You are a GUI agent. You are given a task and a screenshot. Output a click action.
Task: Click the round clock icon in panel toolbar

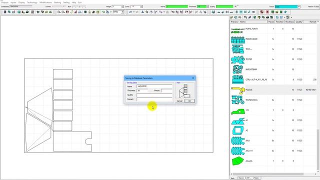pyautogui.click(x=235, y=17)
